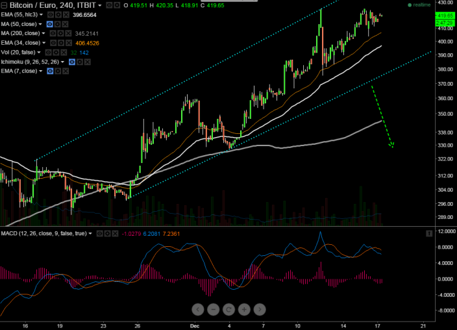Remove the EMA (7, close) indicator

click(66, 71)
